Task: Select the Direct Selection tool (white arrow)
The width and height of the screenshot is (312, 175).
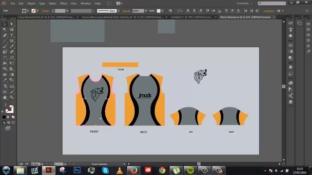Action: (12, 24)
